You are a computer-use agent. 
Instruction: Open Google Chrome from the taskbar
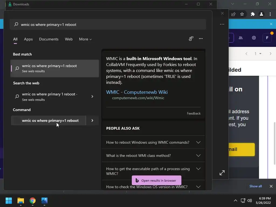[33, 201]
